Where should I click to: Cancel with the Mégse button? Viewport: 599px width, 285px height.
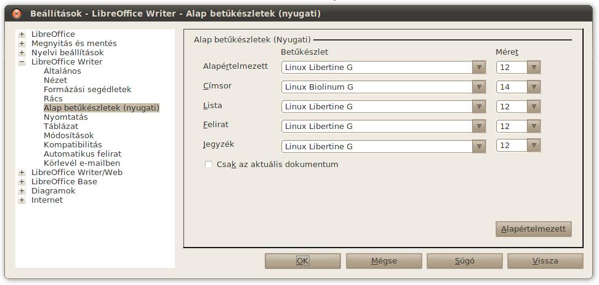[384, 261]
